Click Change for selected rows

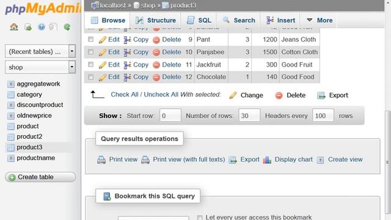[252, 95]
